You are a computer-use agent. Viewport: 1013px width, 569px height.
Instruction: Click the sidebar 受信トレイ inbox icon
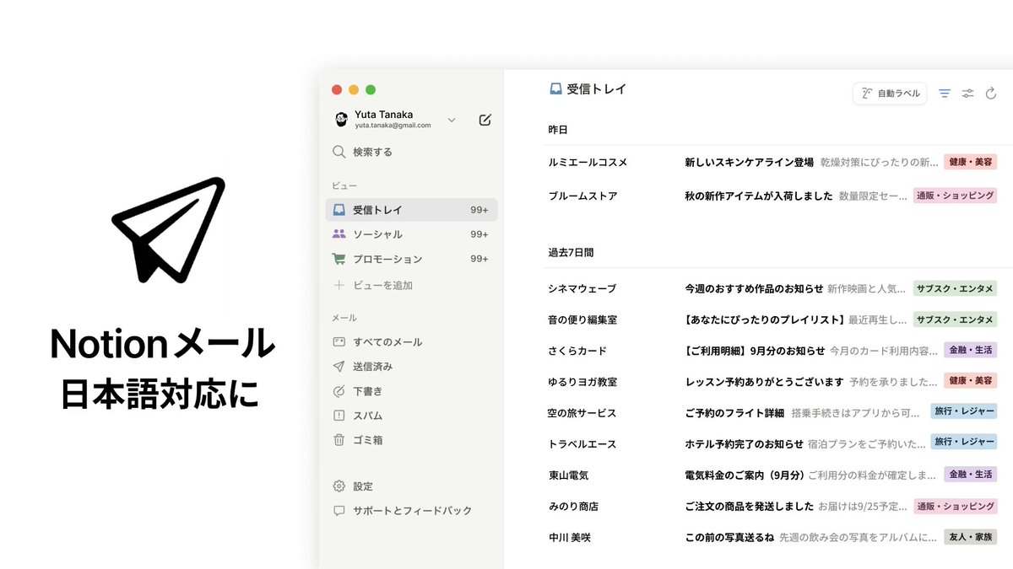[339, 210]
